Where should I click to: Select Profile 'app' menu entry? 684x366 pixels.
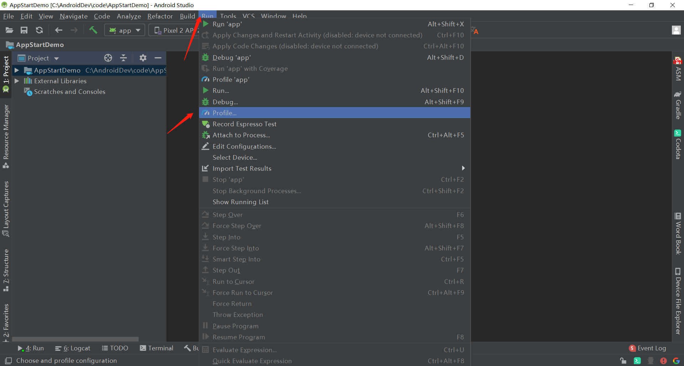335,80
